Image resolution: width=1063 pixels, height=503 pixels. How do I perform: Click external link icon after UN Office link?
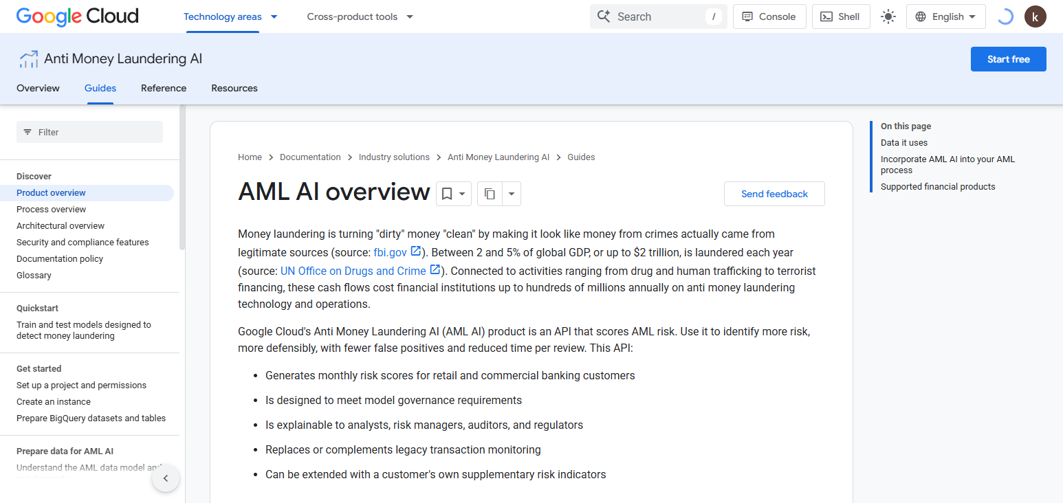pyautogui.click(x=435, y=270)
